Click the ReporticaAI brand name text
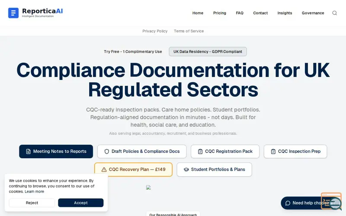 [x=42, y=11]
